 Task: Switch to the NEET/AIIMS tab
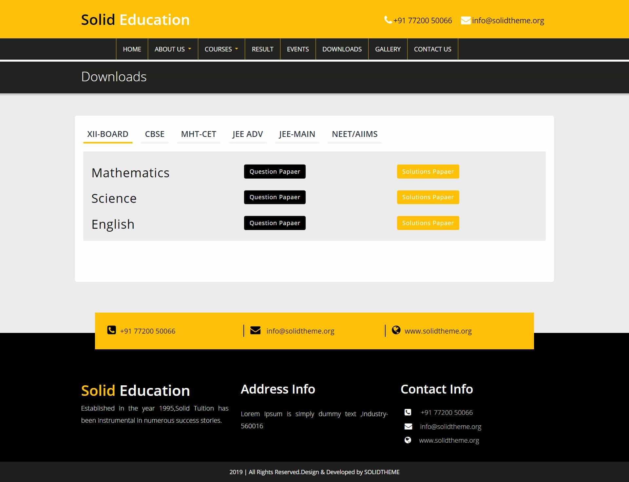tap(355, 134)
